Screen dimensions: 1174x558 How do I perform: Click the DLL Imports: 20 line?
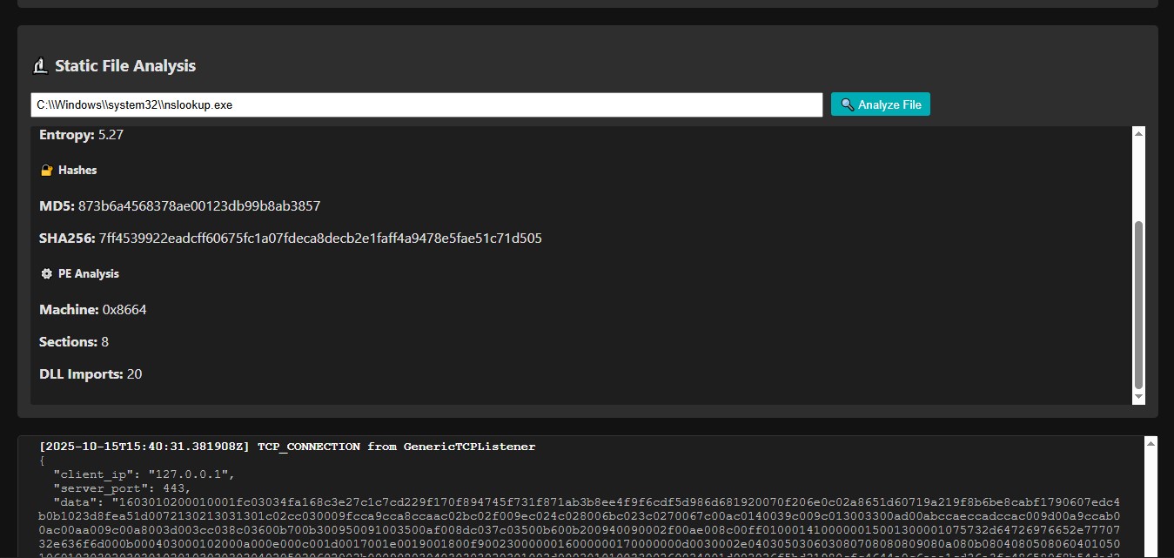[x=91, y=373]
